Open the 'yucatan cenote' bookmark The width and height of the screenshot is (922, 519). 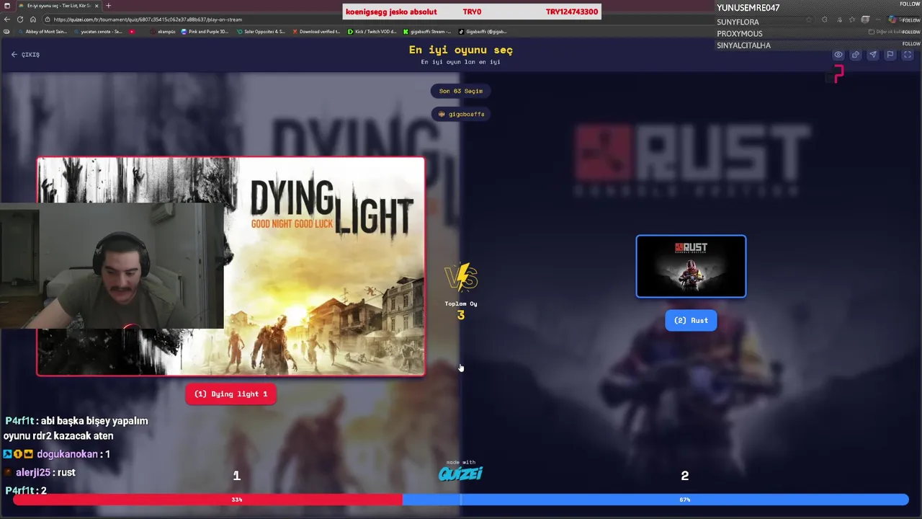pyautogui.click(x=97, y=32)
